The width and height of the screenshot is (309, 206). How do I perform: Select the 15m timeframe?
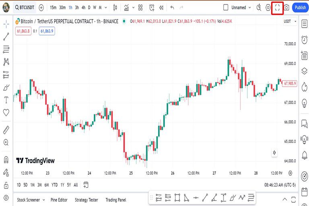tap(53, 8)
